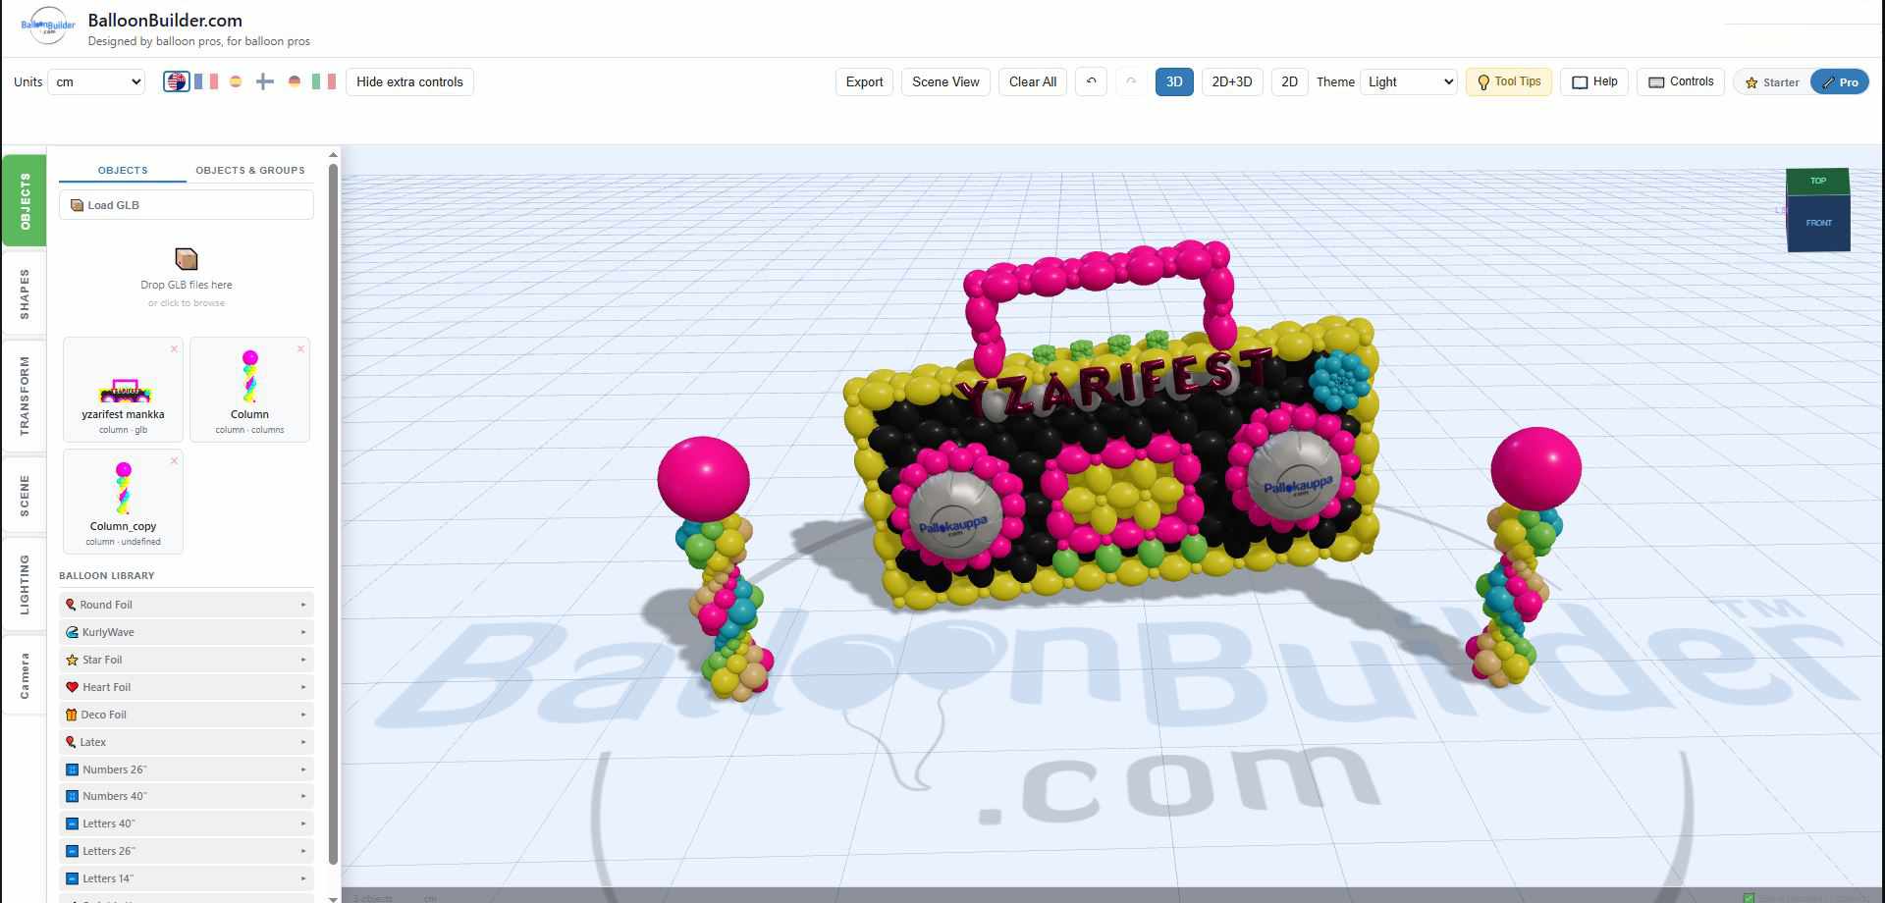Open Scene View

tap(945, 81)
